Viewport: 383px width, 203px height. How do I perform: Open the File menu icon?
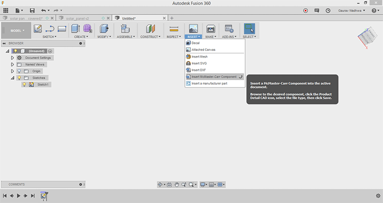(19, 10)
